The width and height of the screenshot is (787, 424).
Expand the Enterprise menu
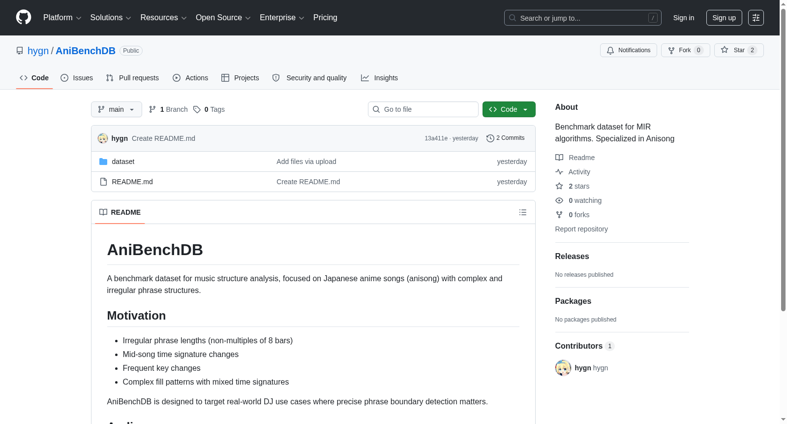coord(282,18)
